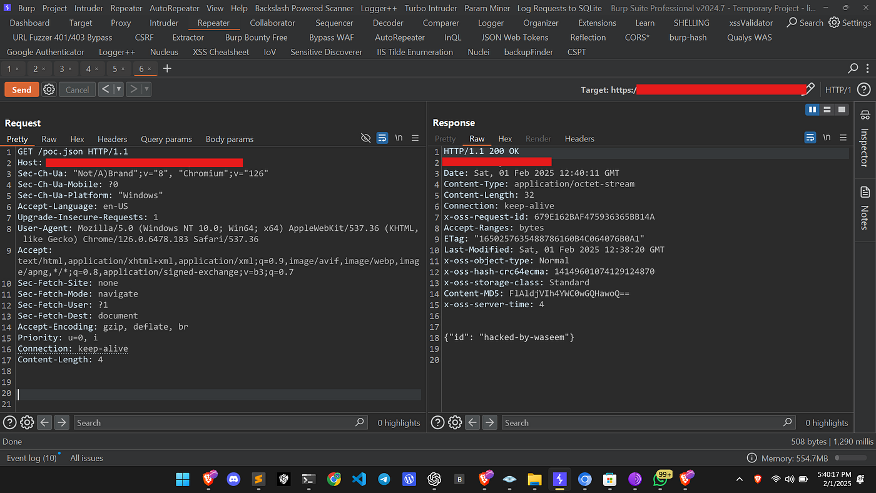This screenshot has height=493, width=876.
Task: Switch to the Collaborator tab
Action: 272,23
